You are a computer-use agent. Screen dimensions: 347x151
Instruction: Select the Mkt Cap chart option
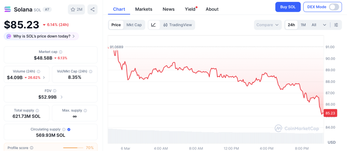point(134,25)
